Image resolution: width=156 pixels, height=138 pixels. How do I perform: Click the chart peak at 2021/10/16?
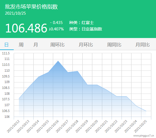pos(58,61)
